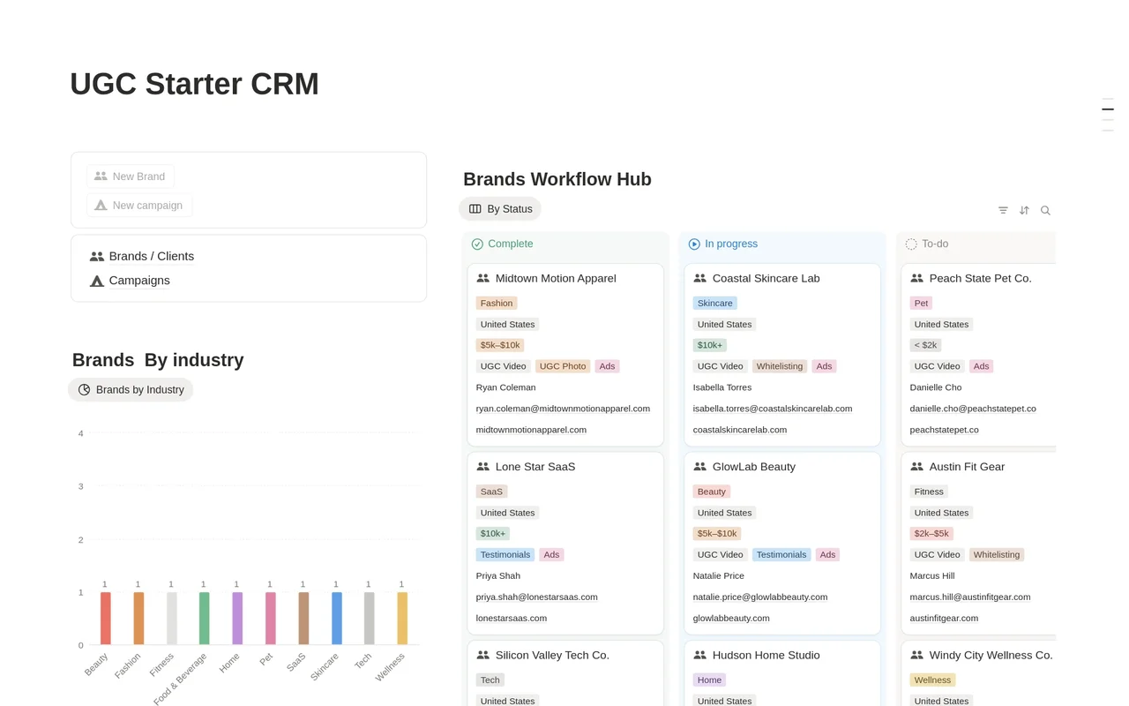Click the SaaS tag on Lone Star card

tap(491, 492)
